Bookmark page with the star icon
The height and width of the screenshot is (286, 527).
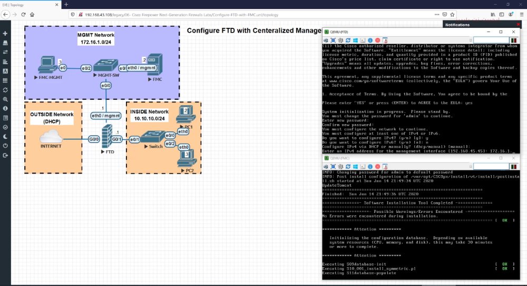(x=452, y=14)
